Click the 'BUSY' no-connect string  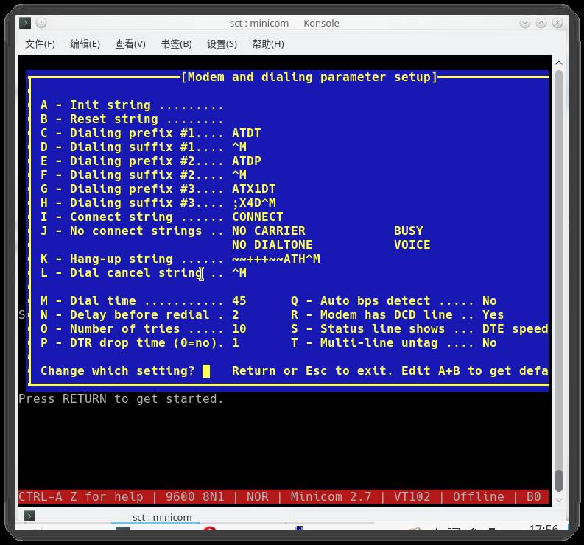coord(408,231)
